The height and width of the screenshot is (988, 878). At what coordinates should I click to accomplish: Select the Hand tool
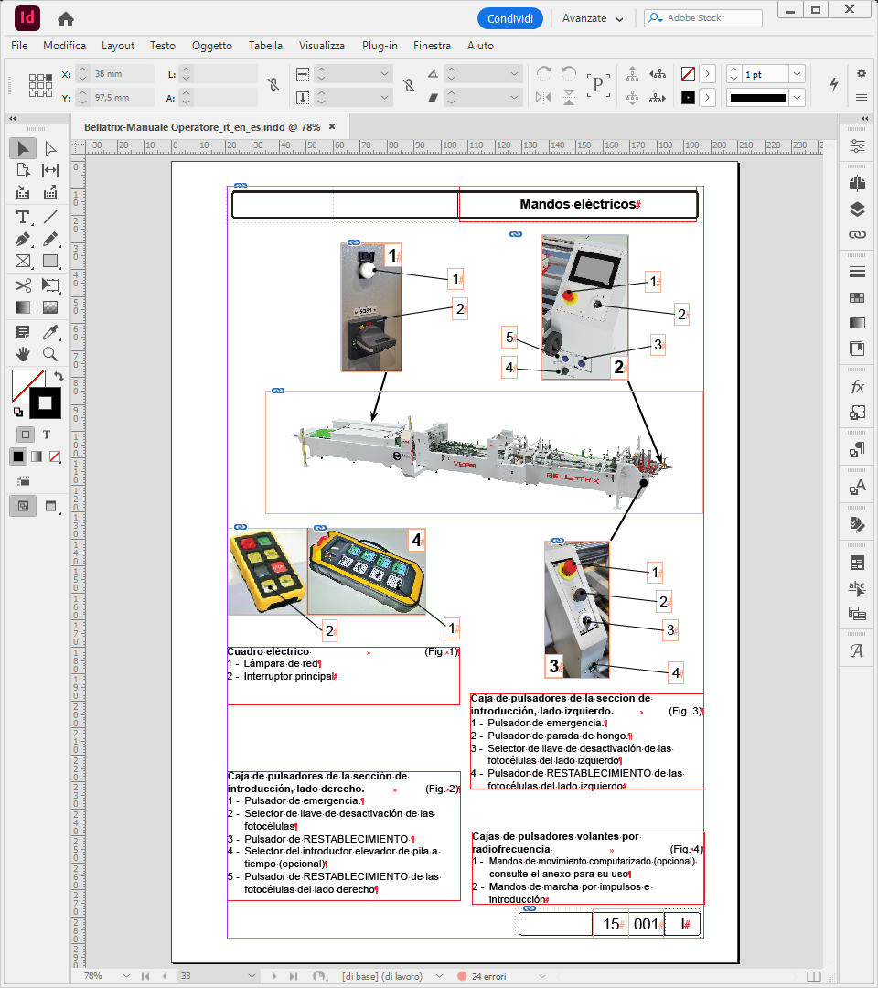[x=23, y=354]
